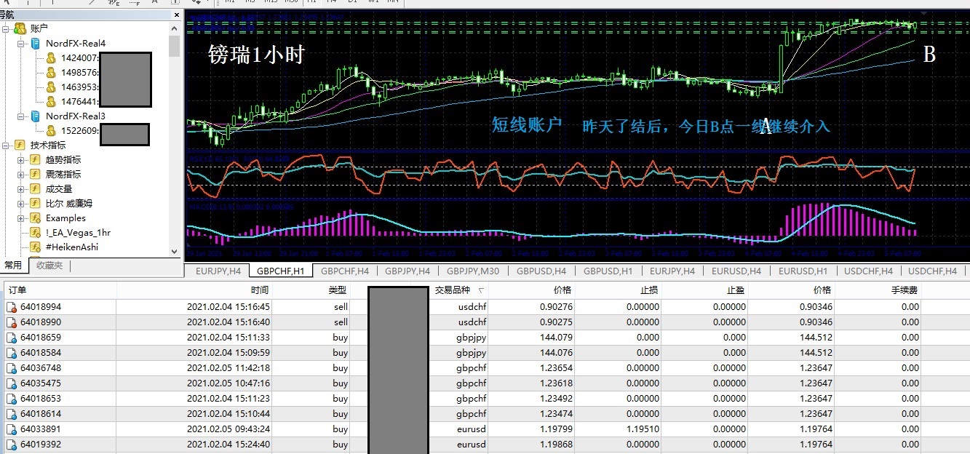Click the NordFX-Real3 server icon
This screenshot has height=454, width=970.
pos(36,116)
